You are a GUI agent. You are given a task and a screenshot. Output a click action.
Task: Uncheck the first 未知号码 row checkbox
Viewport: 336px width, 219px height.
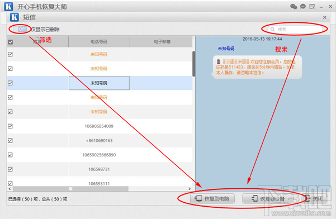(10, 54)
